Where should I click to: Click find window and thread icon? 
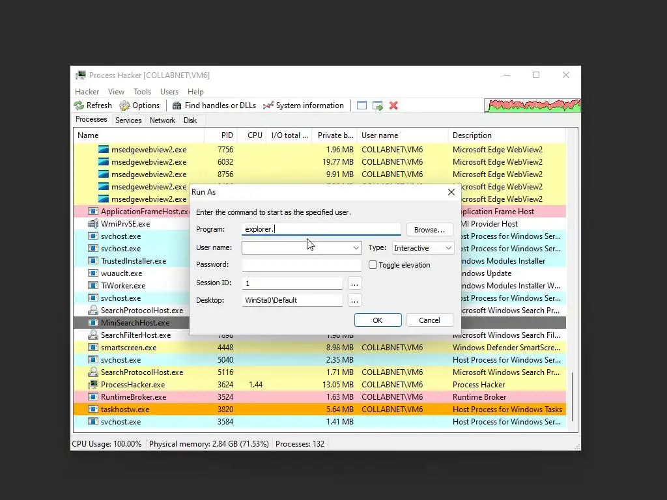pos(377,105)
